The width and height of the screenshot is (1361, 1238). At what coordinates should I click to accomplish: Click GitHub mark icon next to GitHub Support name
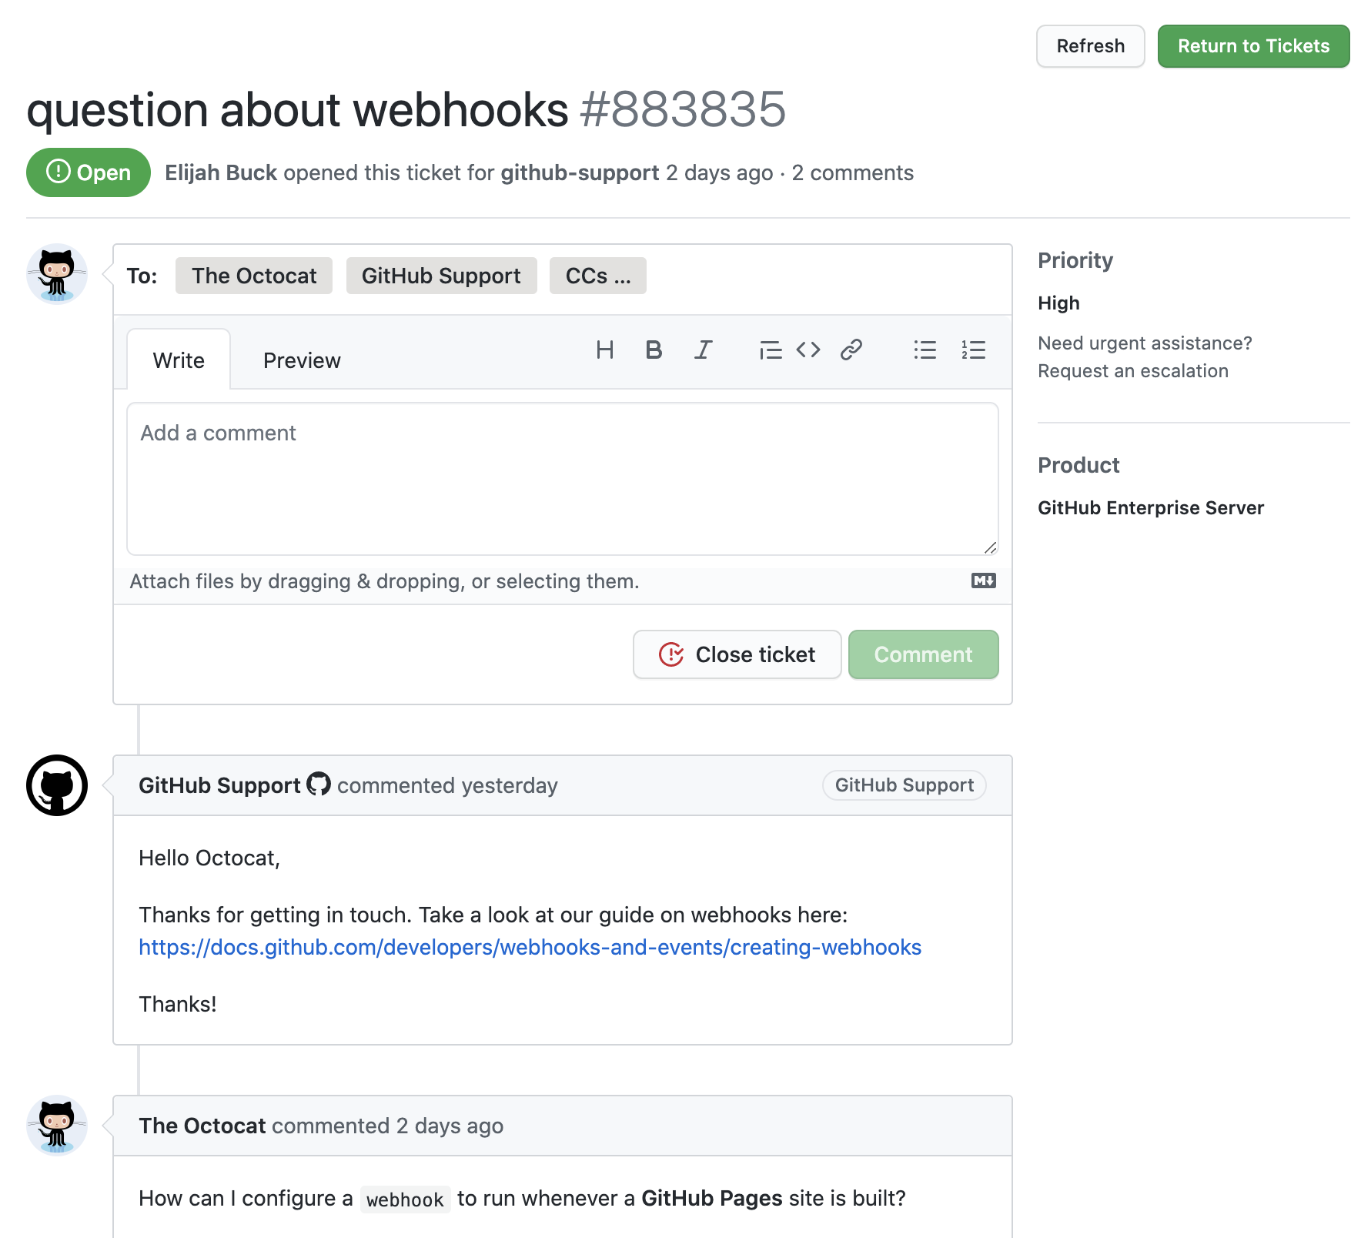319,784
